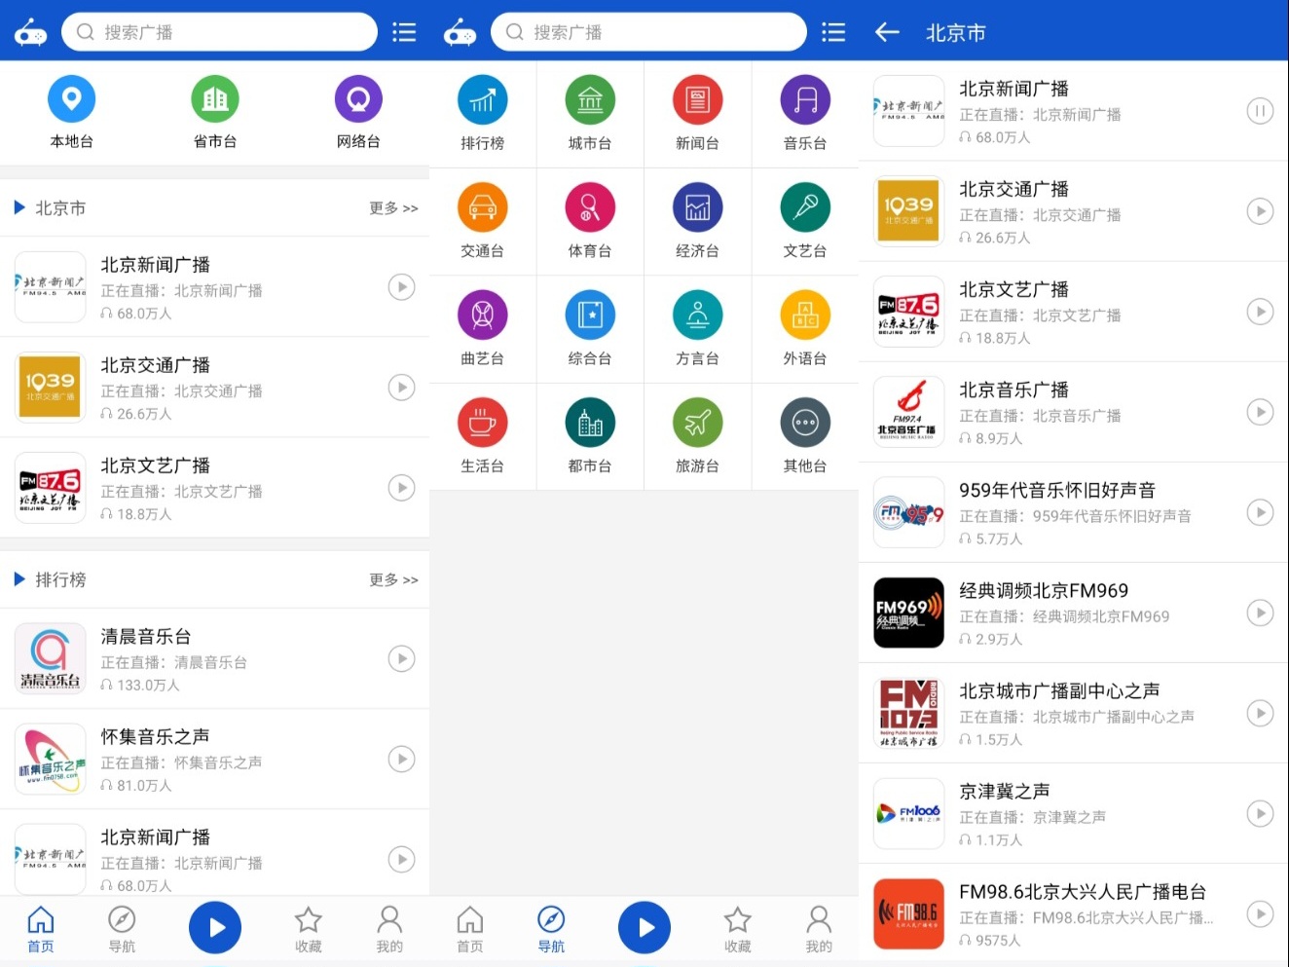Image resolution: width=1289 pixels, height=967 pixels.
Task: Open 怀集音乐之声 station thumbnail
Action: [x=51, y=759]
